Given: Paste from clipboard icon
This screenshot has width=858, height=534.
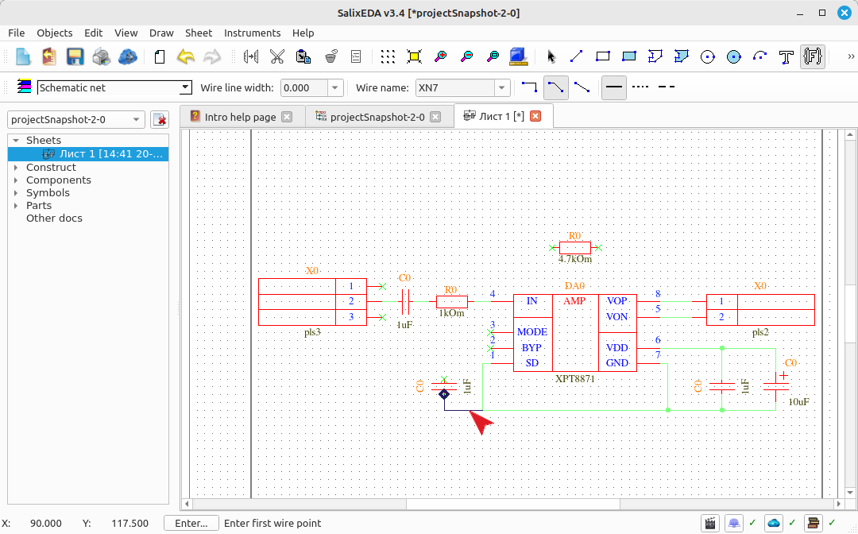Looking at the screenshot, I should coord(303,56).
